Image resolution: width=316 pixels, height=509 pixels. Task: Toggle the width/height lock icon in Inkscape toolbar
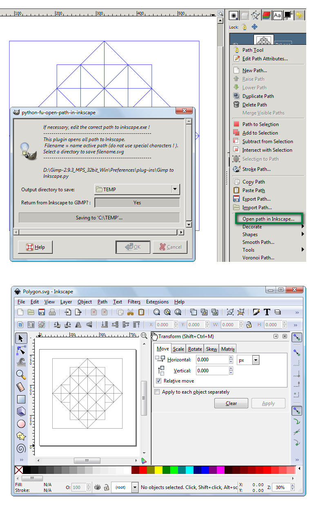point(249,325)
